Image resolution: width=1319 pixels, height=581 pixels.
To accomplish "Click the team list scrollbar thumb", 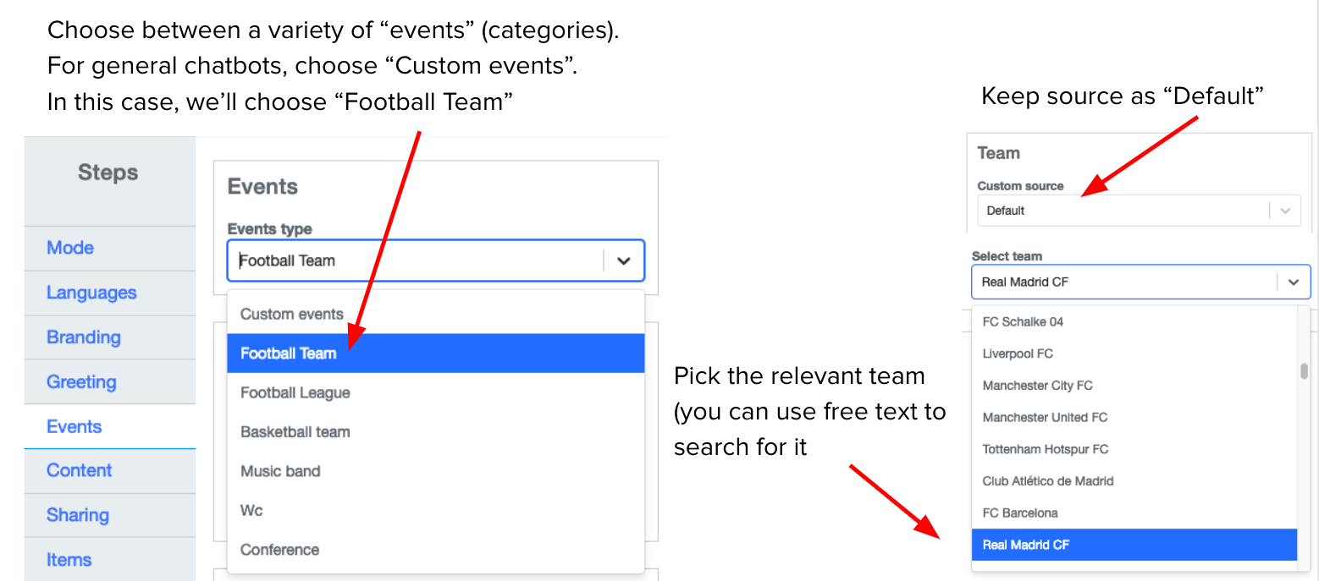I will (x=1304, y=370).
